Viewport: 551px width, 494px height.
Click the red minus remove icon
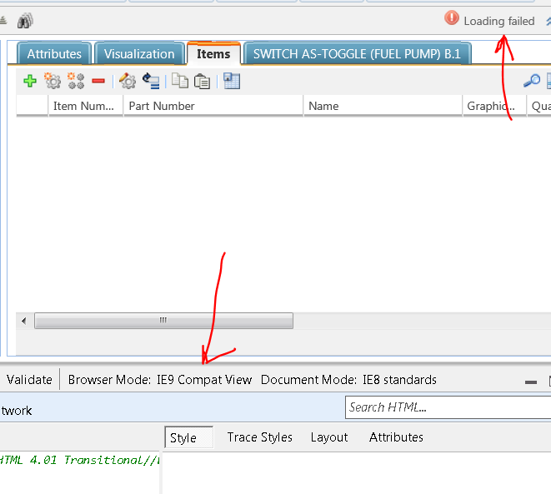98,81
